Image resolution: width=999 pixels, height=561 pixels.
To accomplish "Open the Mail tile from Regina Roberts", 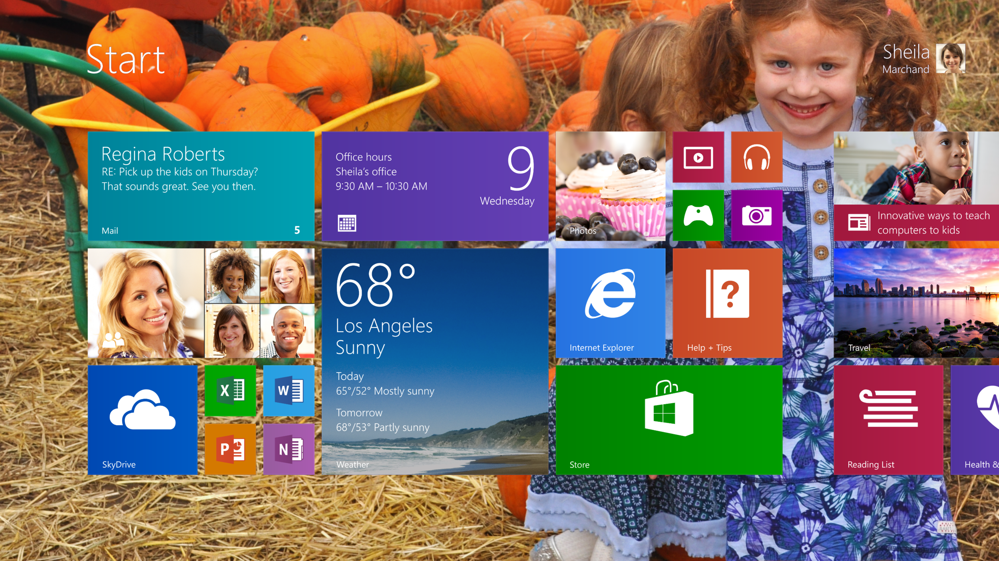I will (201, 186).
